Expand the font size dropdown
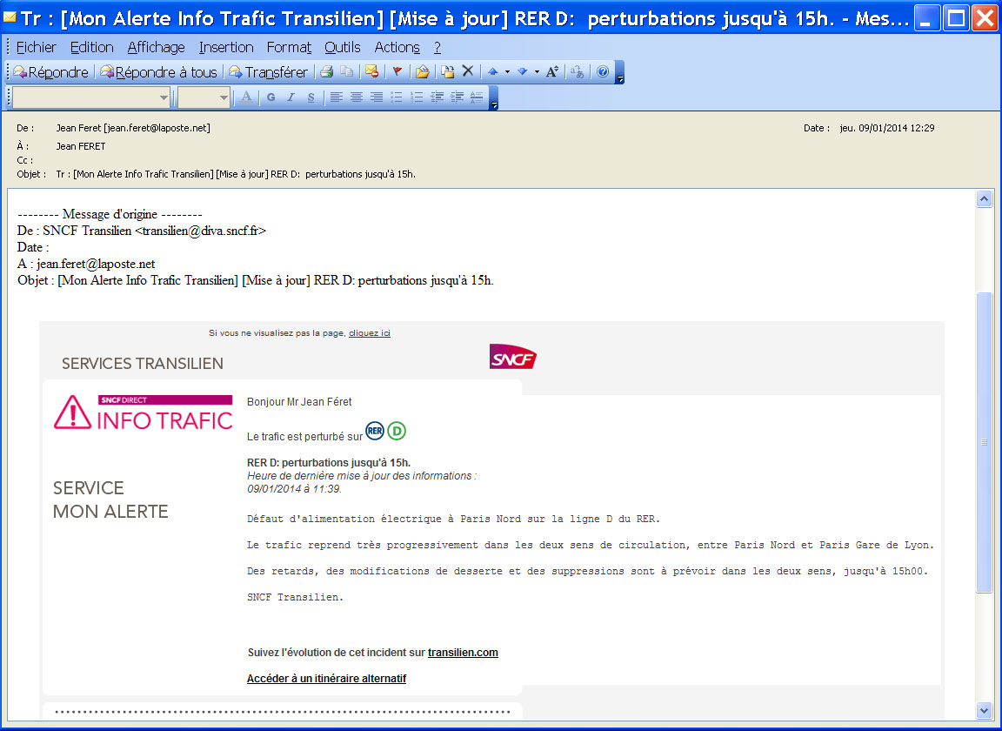The image size is (1002, 731). click(x=224, y=97)
